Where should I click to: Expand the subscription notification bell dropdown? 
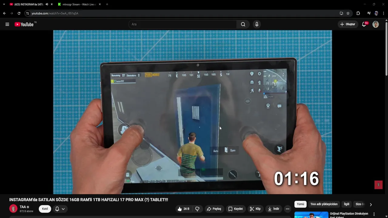coord(60,209)
